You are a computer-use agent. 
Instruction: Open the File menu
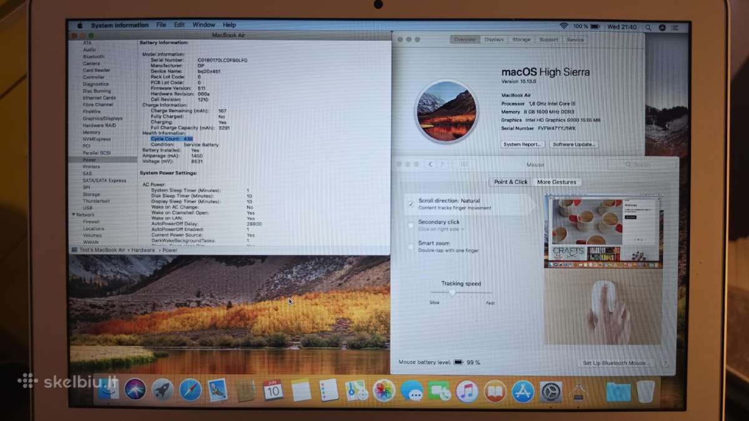point(161,25)
